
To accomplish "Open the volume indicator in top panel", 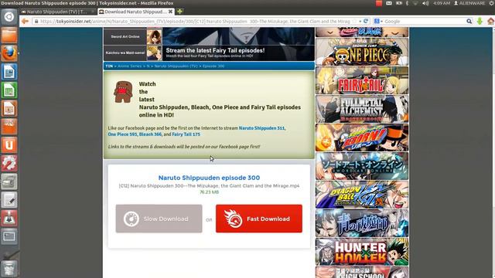I will point(425,3).
